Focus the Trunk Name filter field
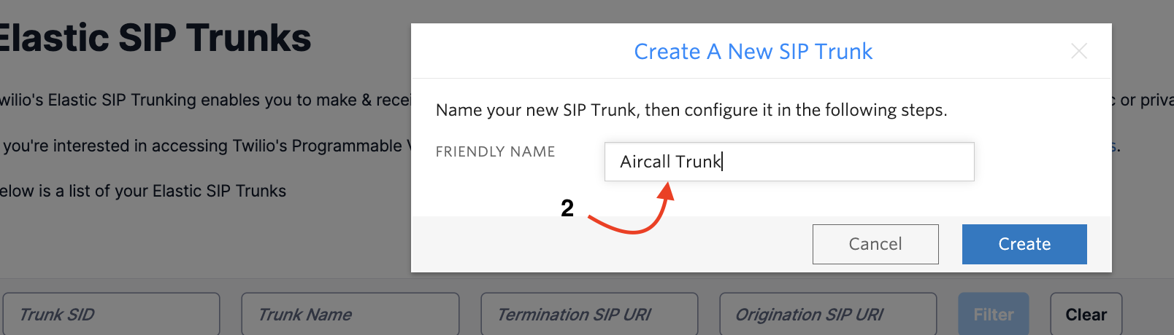The width and height of the screenshot is (1174, 335). tap(350, 315)
